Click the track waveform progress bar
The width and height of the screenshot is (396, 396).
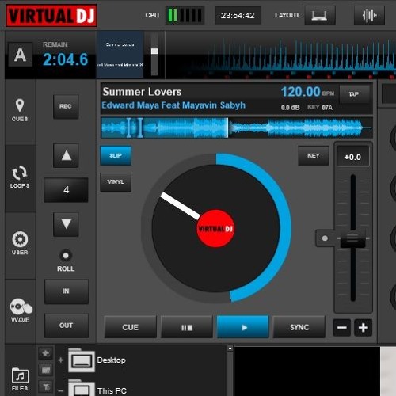[237, 128]
